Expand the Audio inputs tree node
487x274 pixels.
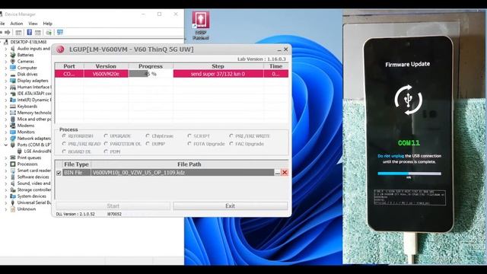[x=5, y=49]
